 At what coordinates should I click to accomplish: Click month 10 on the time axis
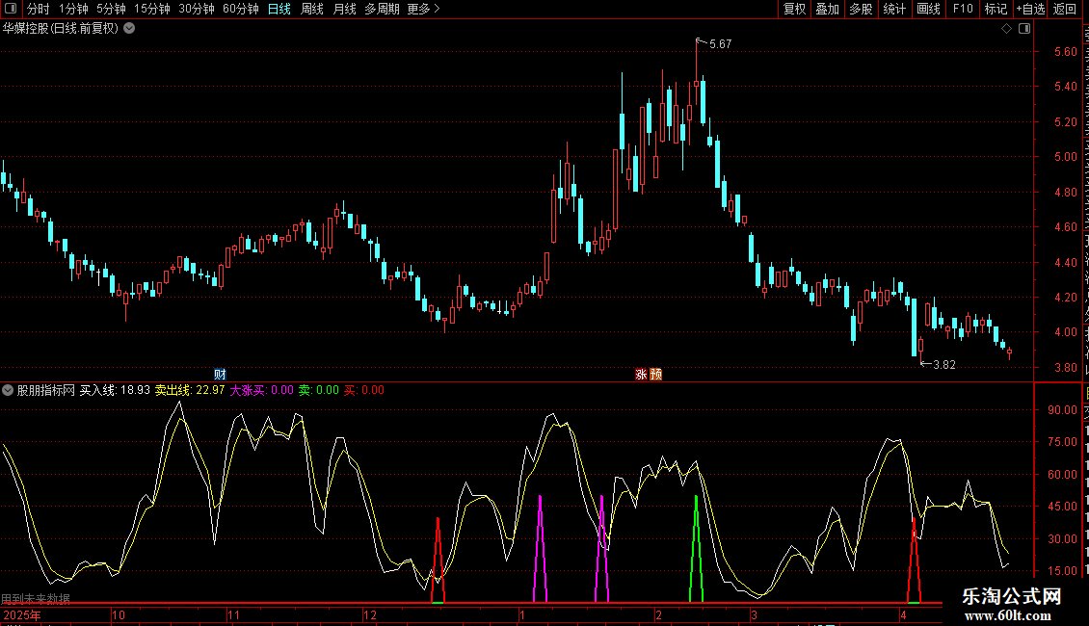coord(119,614)
